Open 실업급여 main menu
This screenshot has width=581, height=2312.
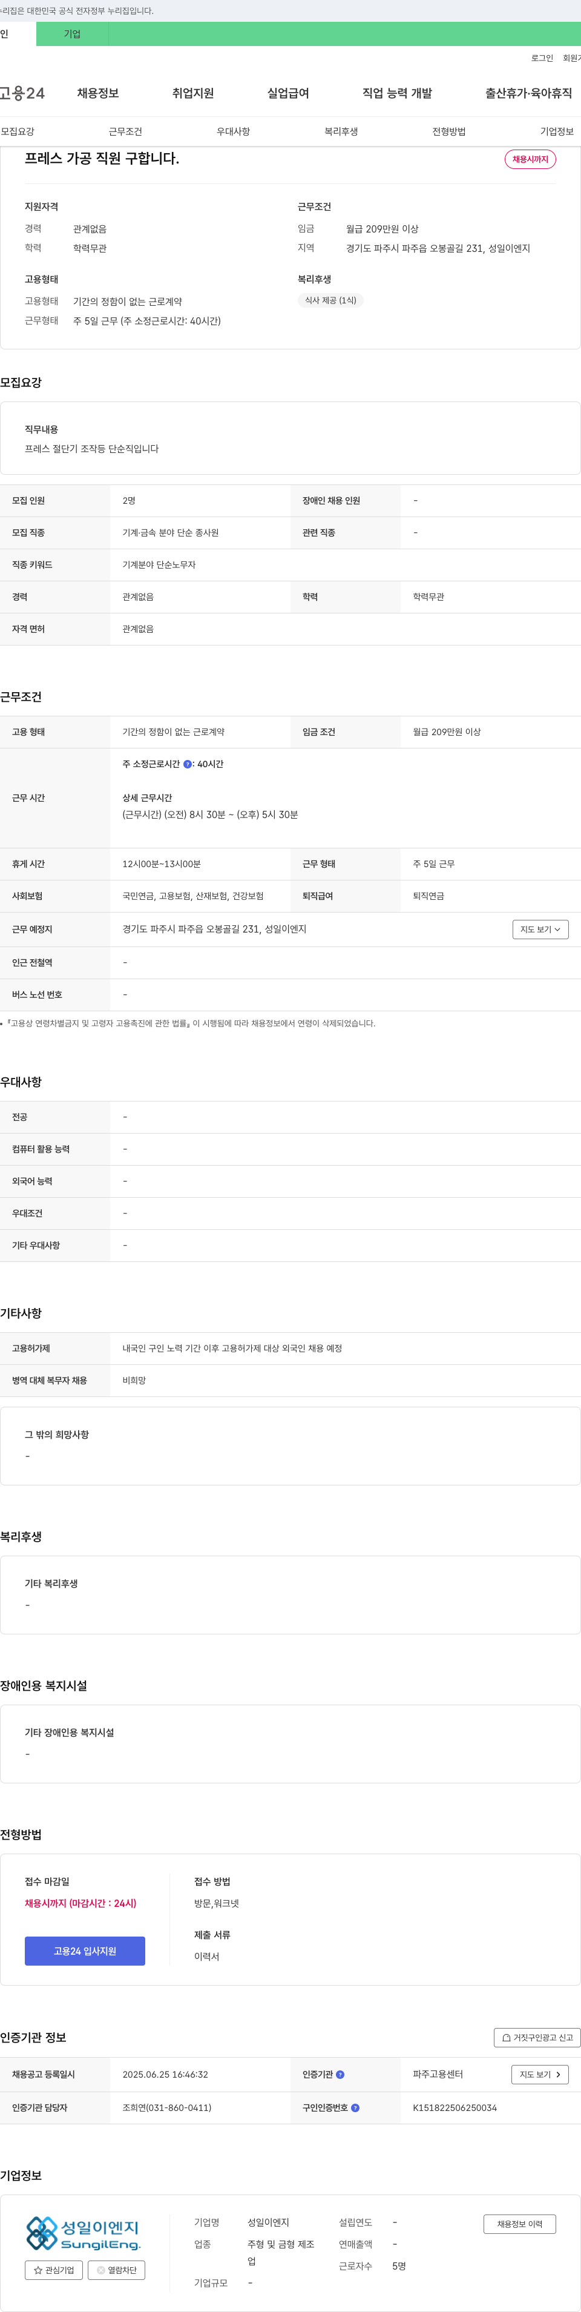click(288, 93)
